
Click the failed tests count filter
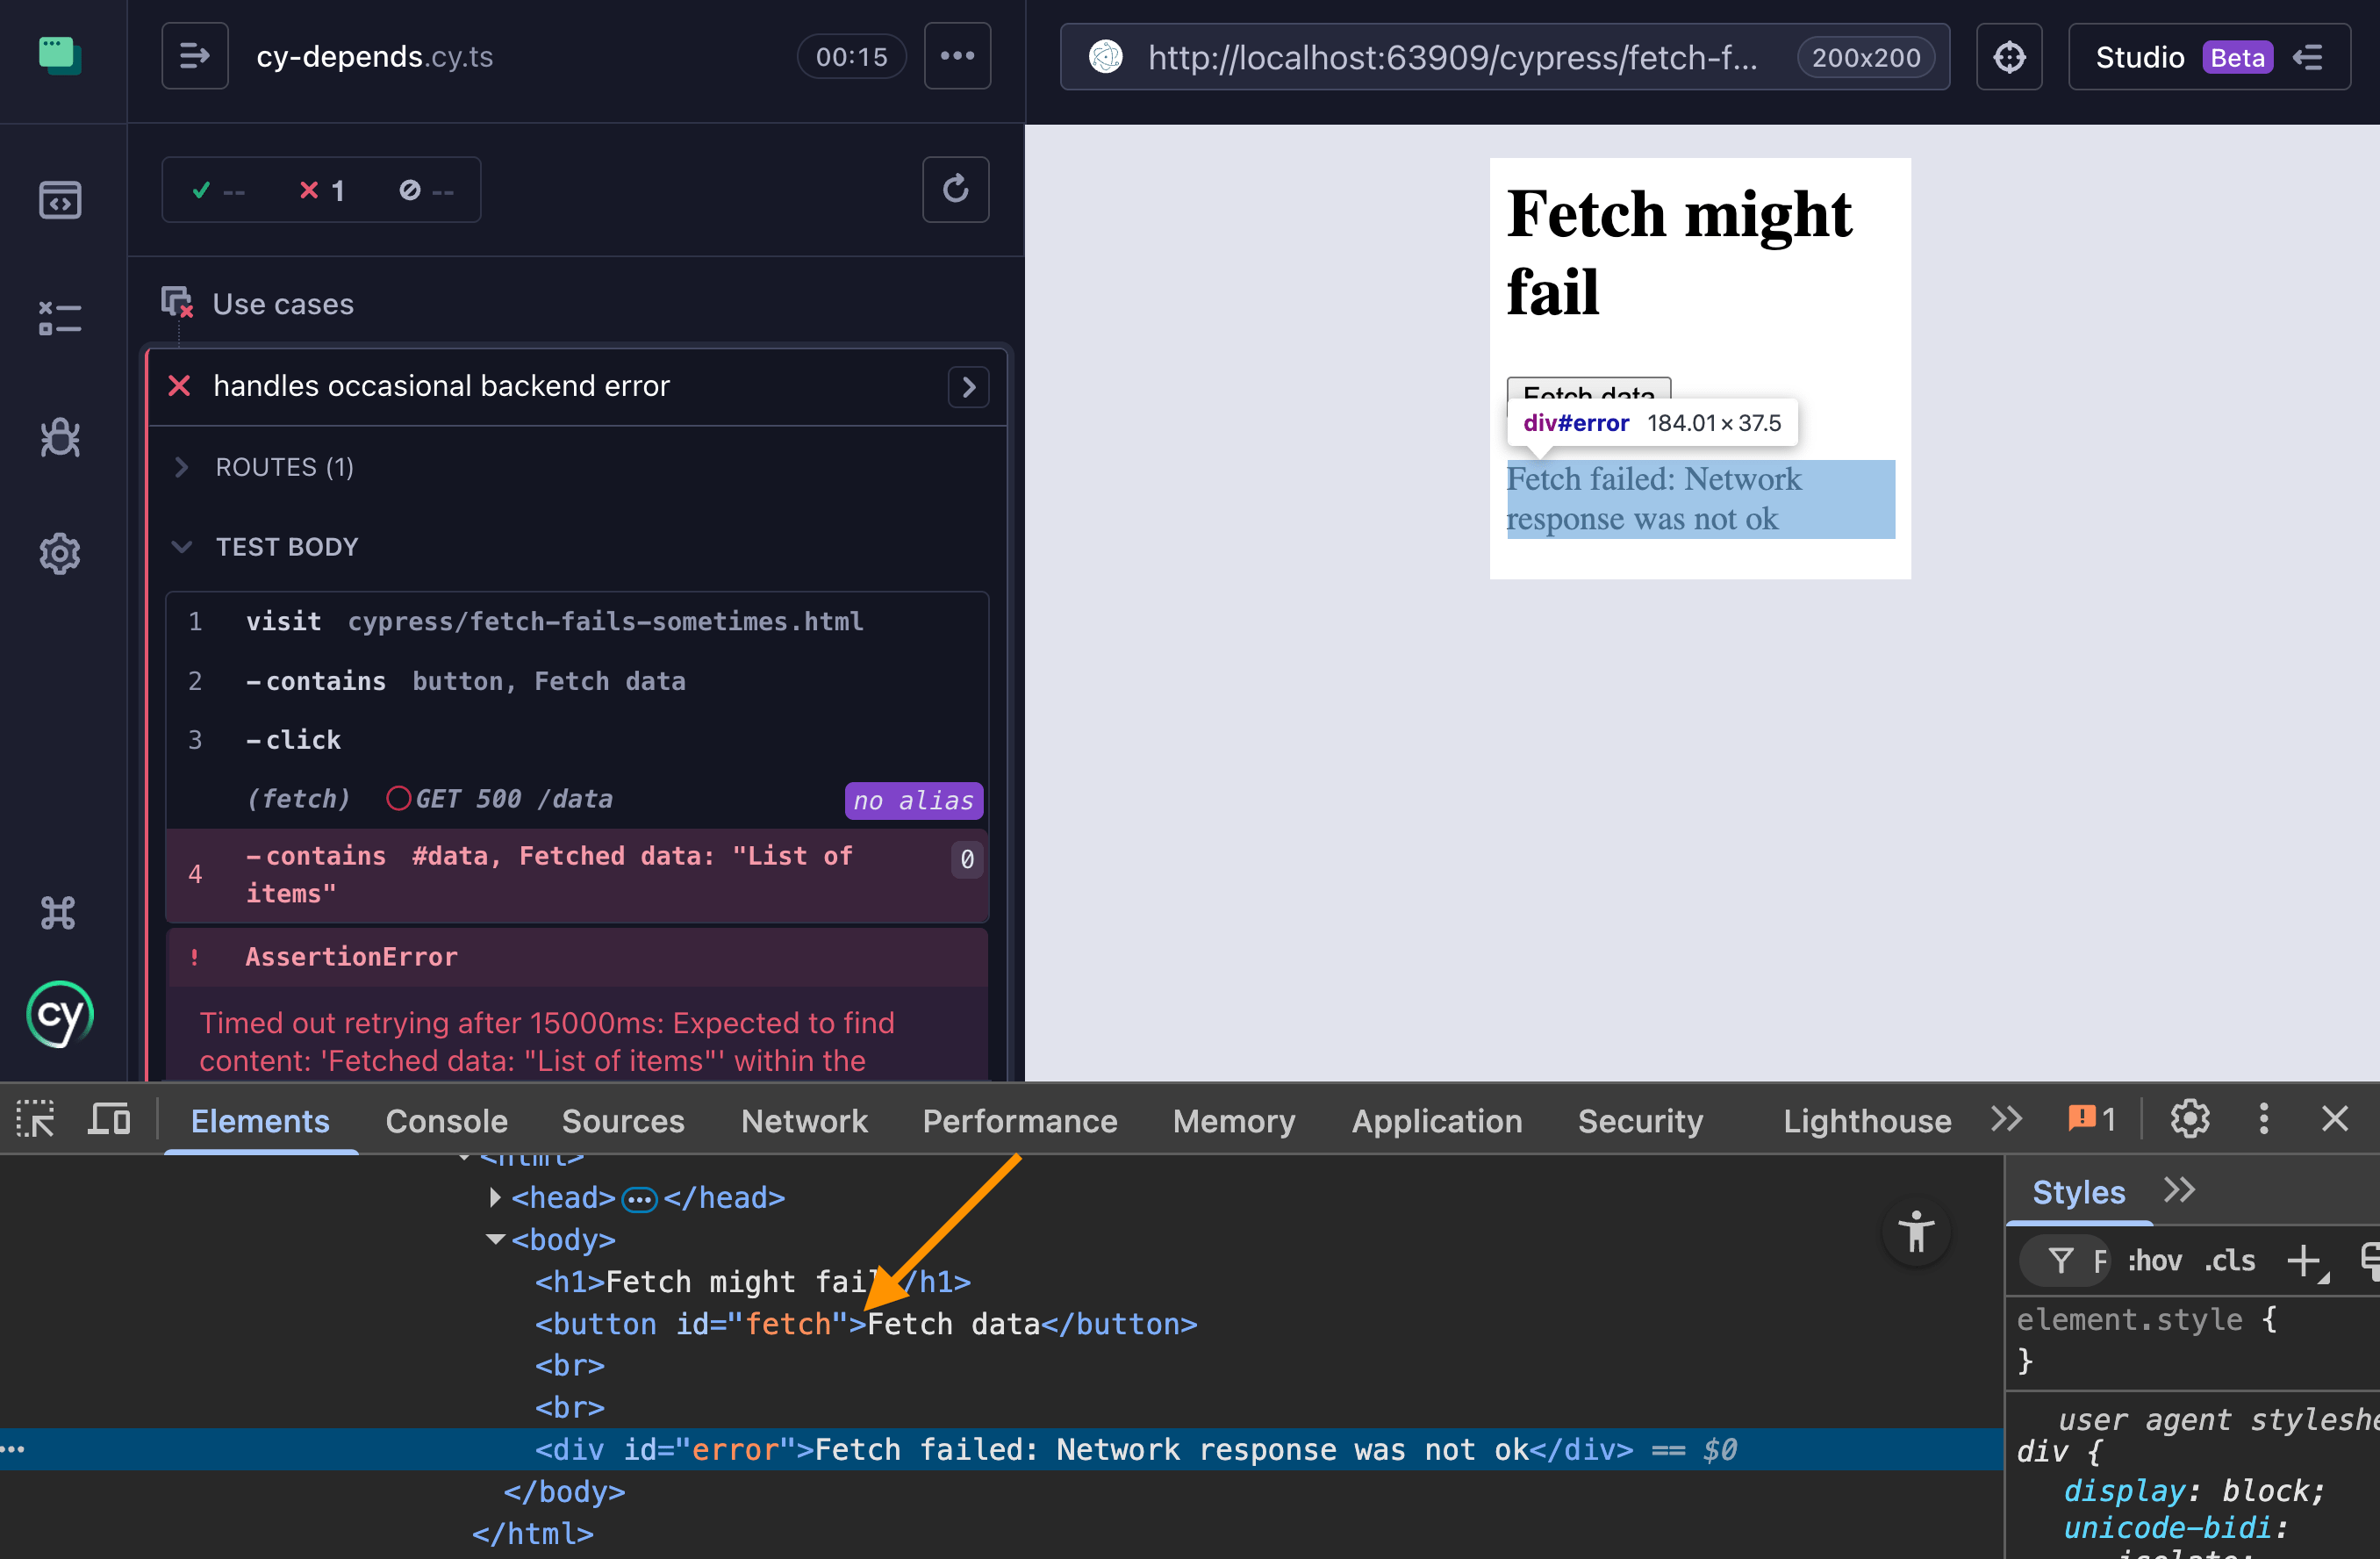(x=322, y=190)
